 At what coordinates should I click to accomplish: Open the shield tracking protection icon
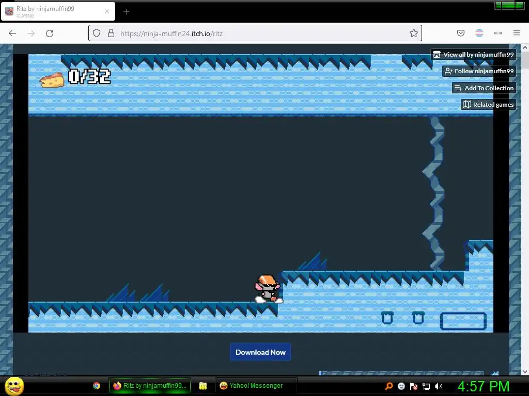[x=97, y=33]
